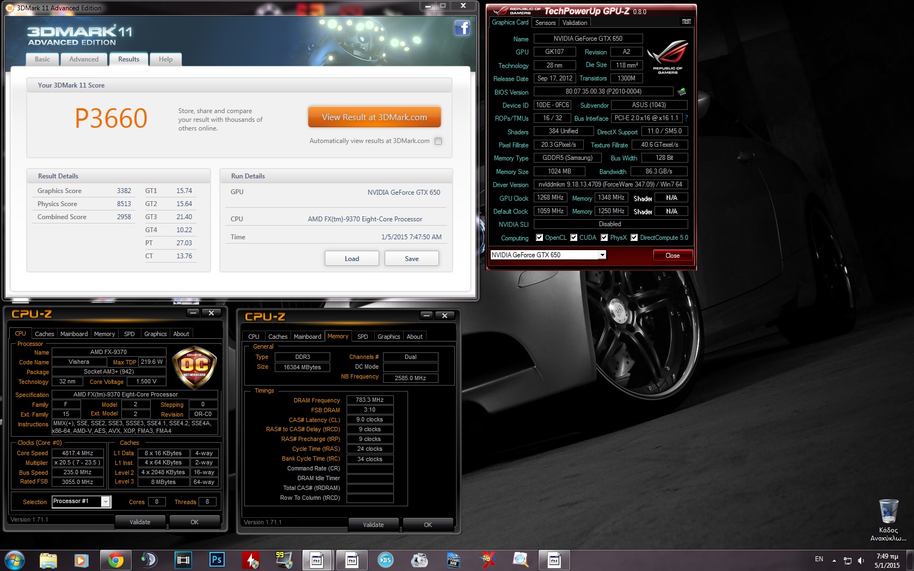Open the Recycle Bin desktop icon

click(x=888, y=520)
